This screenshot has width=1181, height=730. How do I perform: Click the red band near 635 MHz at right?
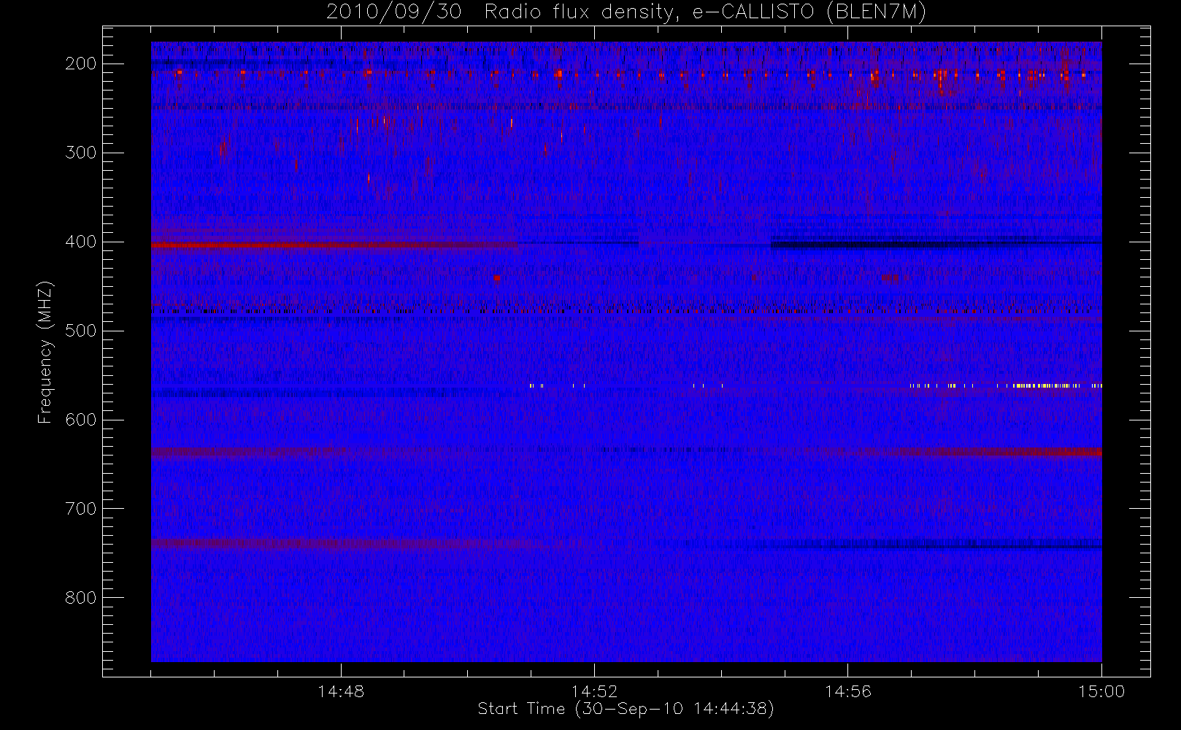1000,452
